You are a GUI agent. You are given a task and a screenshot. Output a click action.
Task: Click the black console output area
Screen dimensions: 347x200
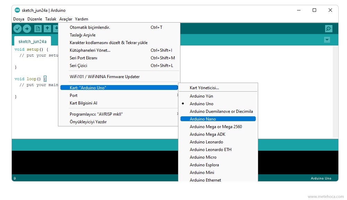(x=95, y=162)
